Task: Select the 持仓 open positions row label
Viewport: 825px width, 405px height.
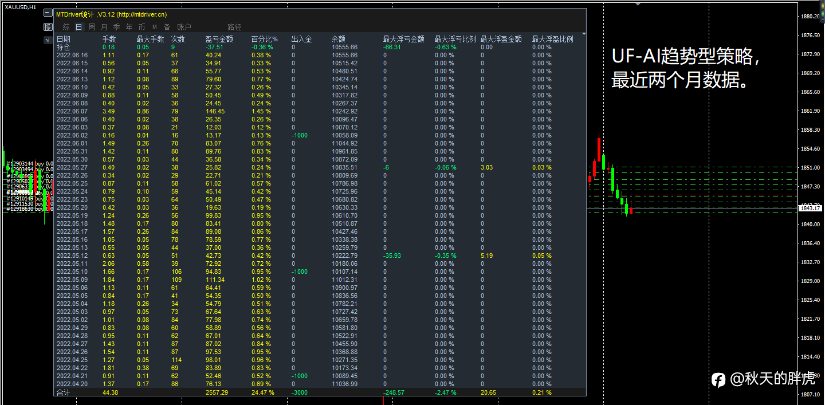Action: [x=64, y=47]
